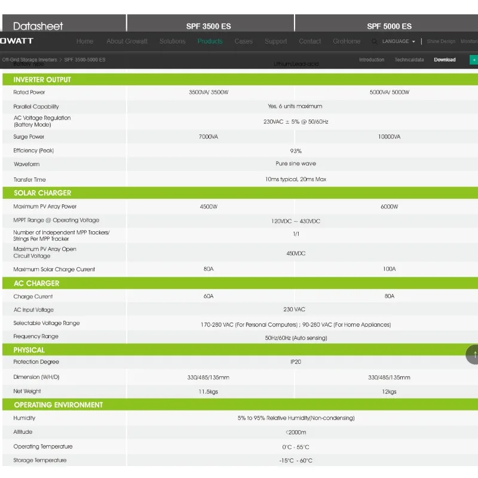Click the 10000VA surge power value
This screenshot has width=478, height=478.
click(390, 137)
